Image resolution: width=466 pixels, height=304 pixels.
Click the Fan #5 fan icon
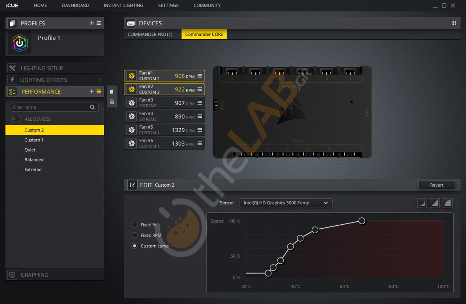click(132, 130)
